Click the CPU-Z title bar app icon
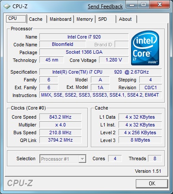This screenshot has width=173, height=194. (7, 6)
